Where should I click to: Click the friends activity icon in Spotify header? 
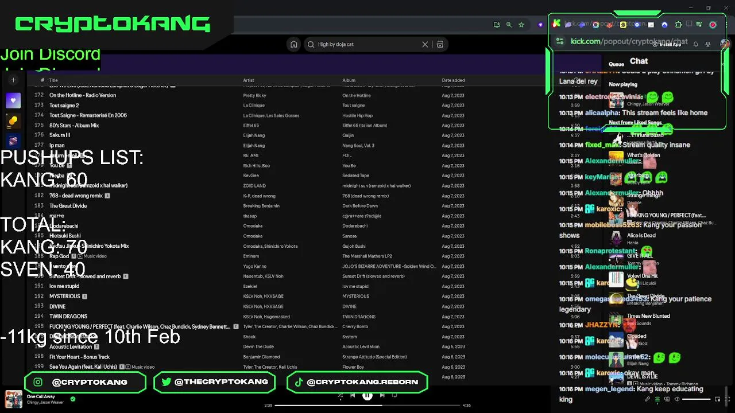click(708, 44)
